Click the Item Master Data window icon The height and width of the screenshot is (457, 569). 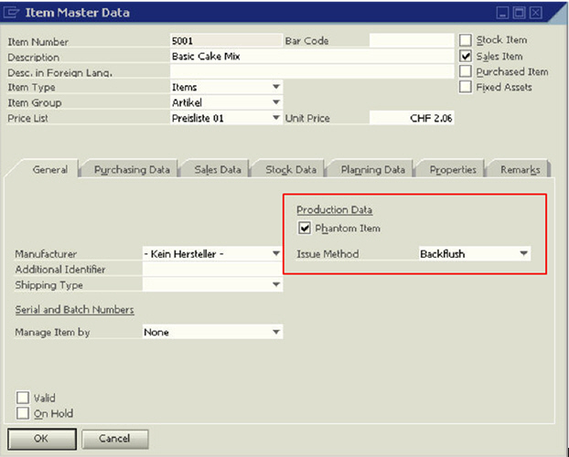pos(11,13)
